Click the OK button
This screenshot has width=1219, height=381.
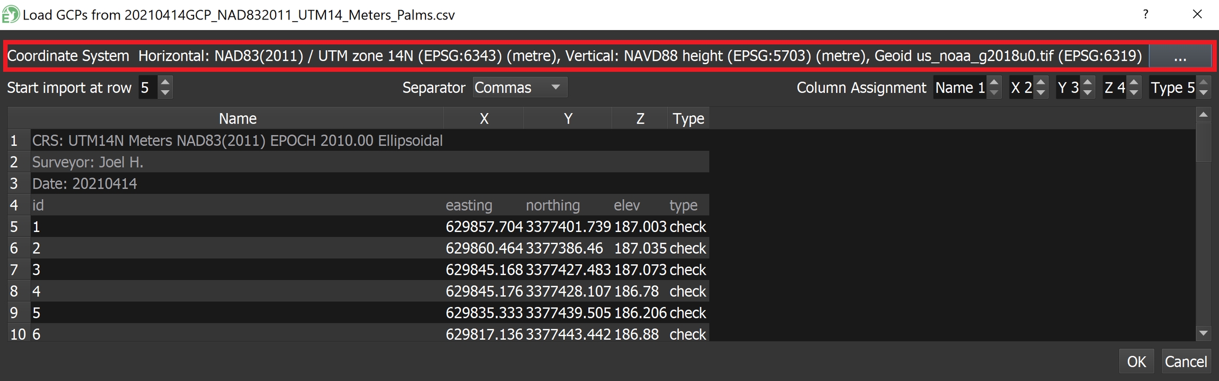tap(1136, 361)
